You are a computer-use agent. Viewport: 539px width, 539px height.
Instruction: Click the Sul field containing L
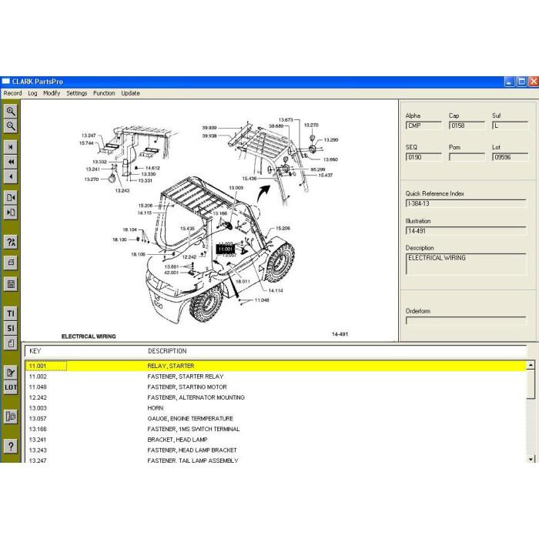(x=510, y=126)
